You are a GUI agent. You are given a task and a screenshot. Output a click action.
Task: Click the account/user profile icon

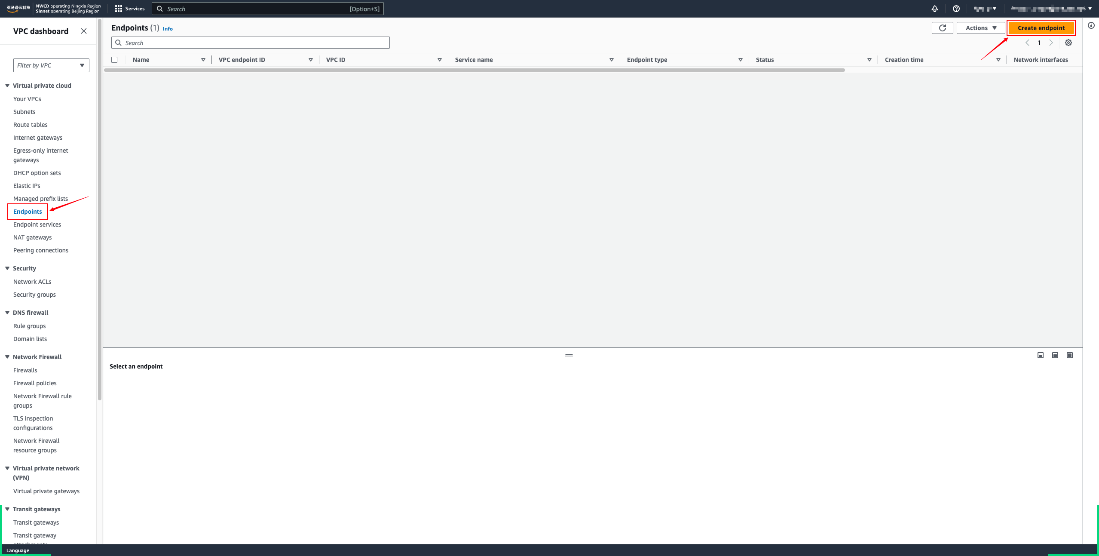[1051, 9]
